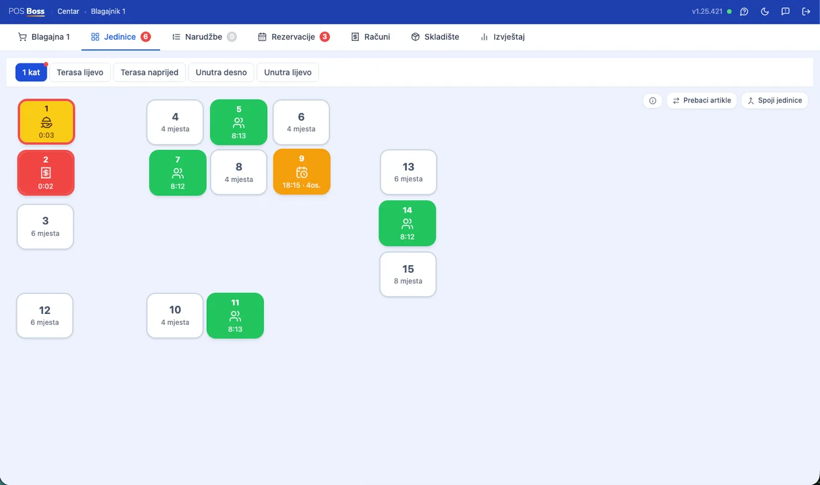The height and width of the screenshot is (485, 820).
Task: Select occupied table 14
Action: point(407,223)
